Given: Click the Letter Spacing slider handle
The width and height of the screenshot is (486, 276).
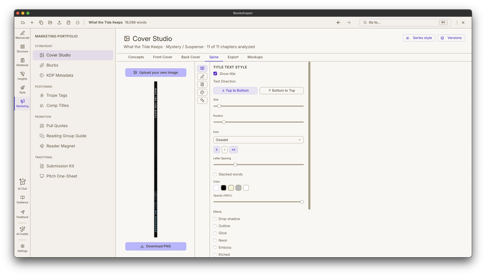Looking at the screenshot, I should 235,165.
